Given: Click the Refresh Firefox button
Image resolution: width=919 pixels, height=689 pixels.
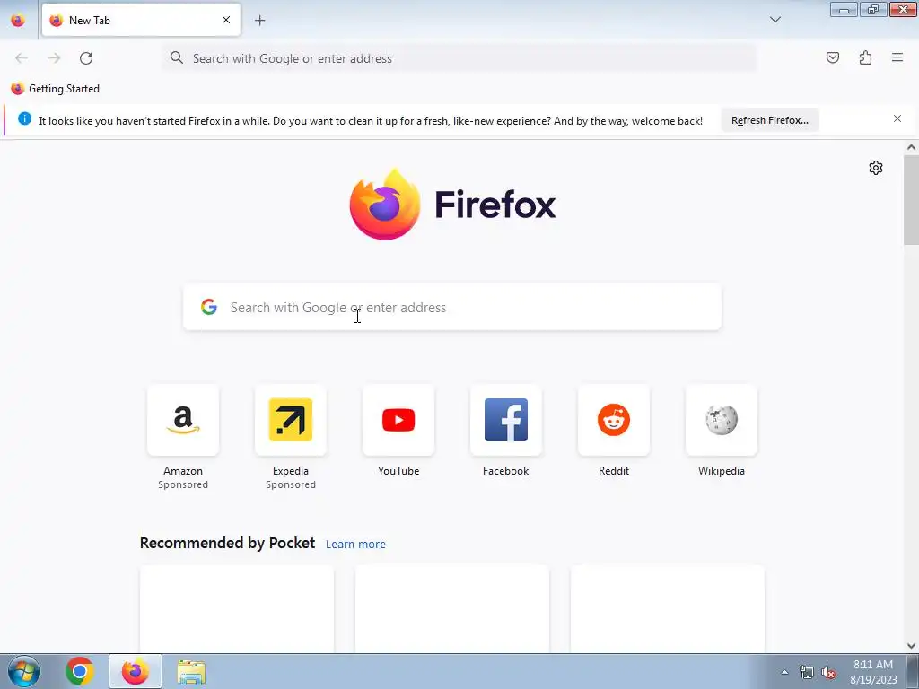Looking at the screenshot, I should 769,120.
